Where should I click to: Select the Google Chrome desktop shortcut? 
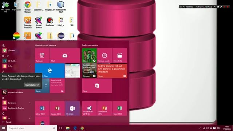click(28, 7)
